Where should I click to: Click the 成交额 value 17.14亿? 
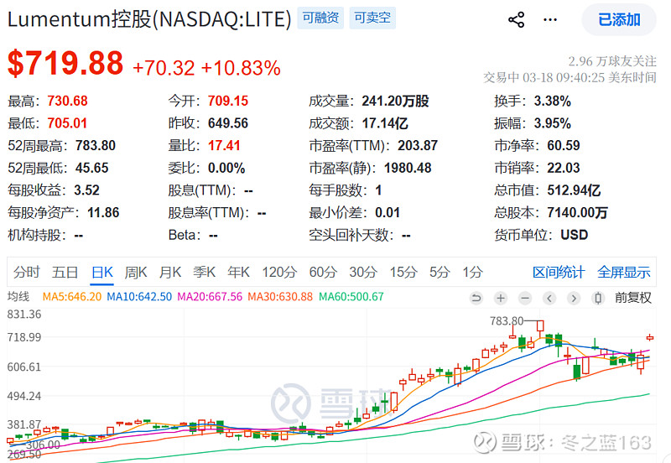click(x=385, y=123)
